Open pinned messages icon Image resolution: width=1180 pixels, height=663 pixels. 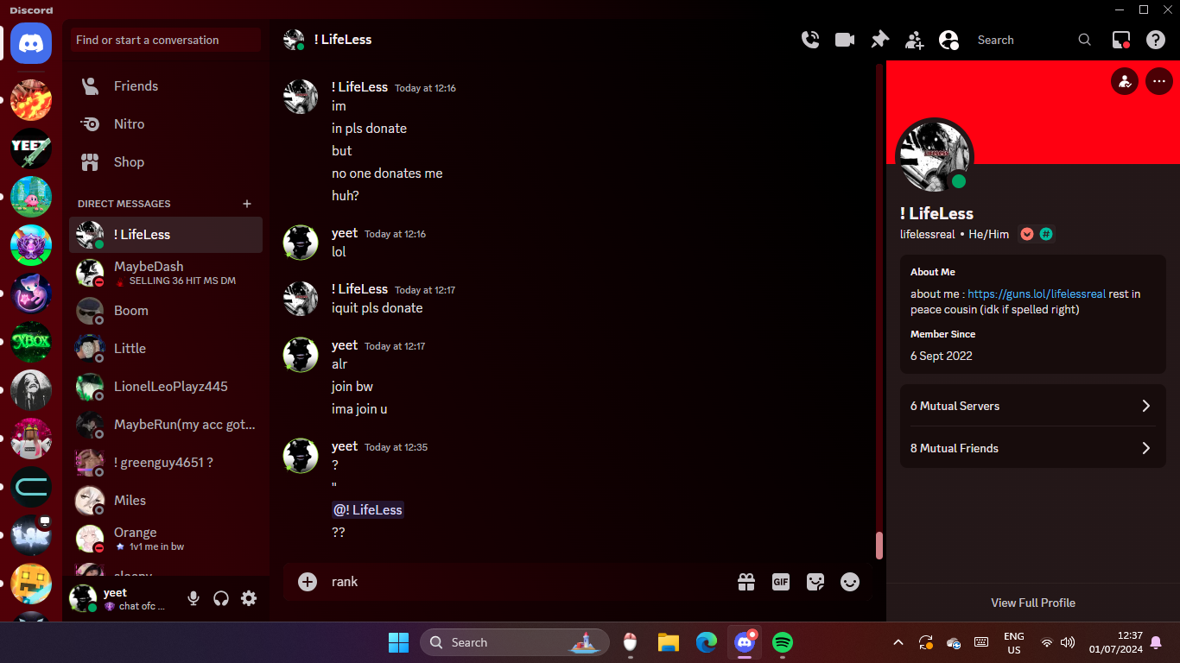[879, 40]
